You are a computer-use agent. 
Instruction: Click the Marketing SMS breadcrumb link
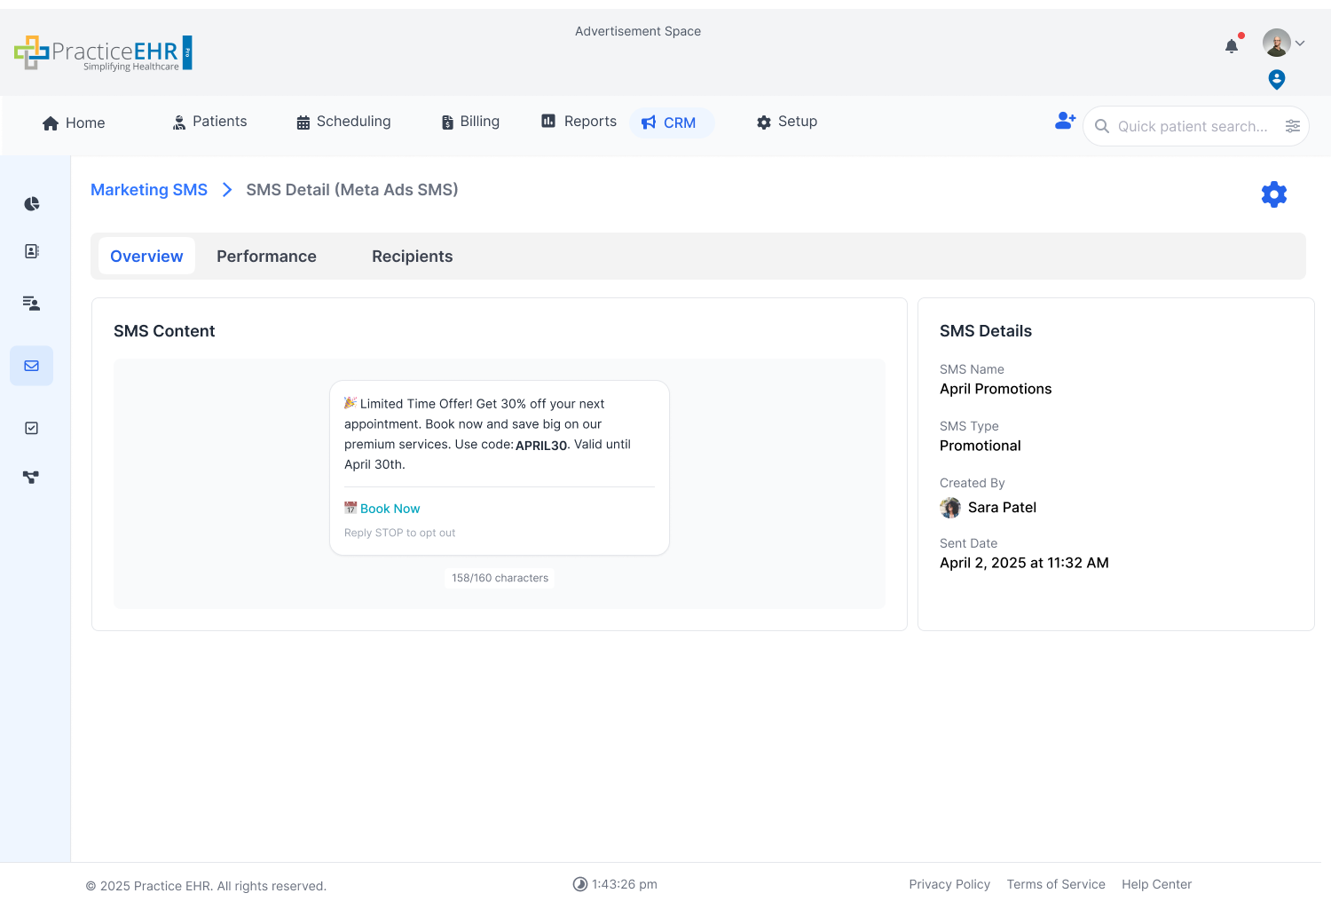pyautogui.click(x=149, y=190)
